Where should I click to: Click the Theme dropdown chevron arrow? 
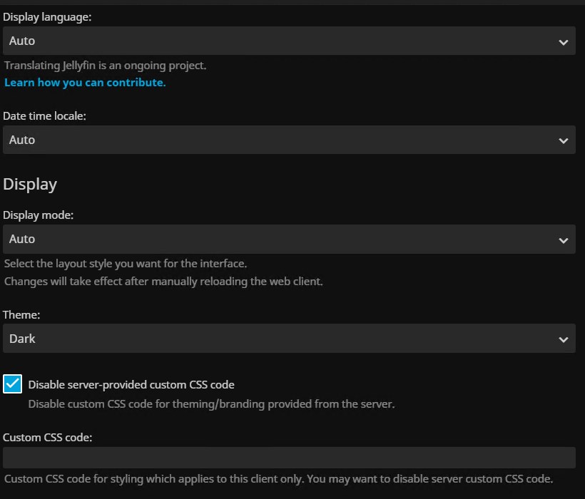coord(563,339)
